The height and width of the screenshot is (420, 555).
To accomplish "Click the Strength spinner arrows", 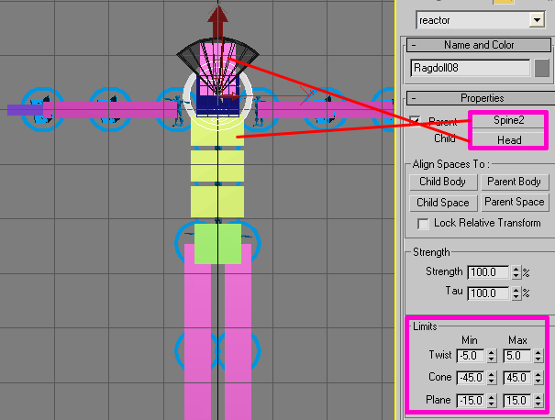I will (x=516, y=272).
